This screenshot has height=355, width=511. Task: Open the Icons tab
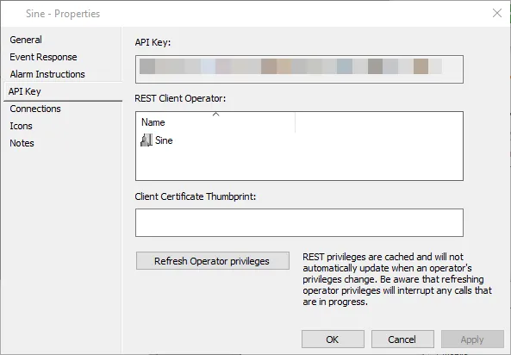pyautogui.click(x=21, y=126)
